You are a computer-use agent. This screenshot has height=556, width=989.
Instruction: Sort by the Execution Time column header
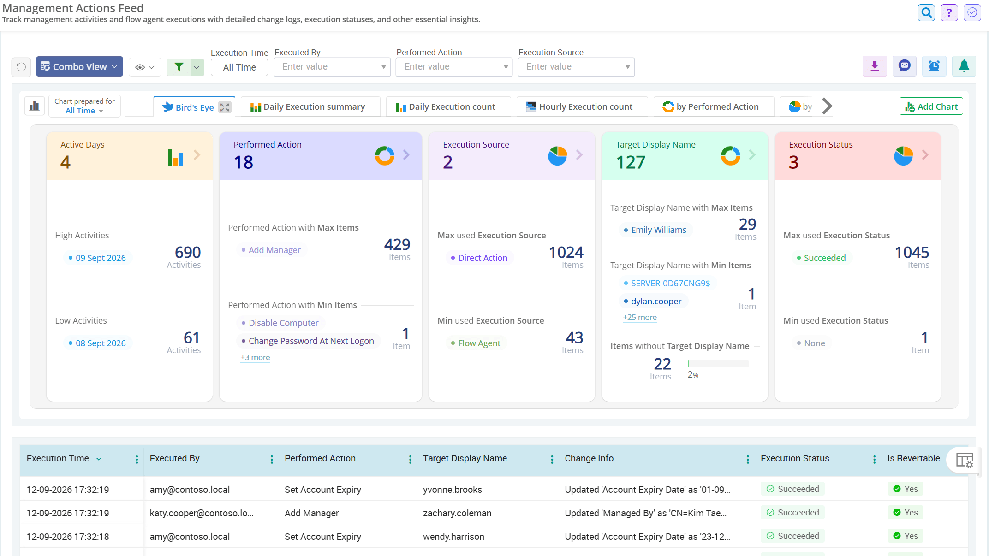(58, 458)
